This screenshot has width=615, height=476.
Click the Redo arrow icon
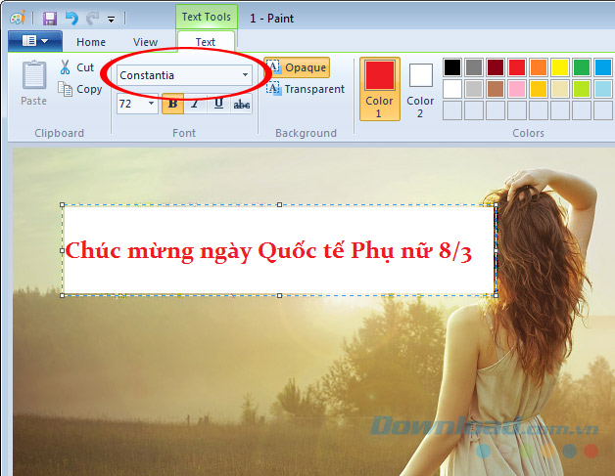click(x=93, y=18)
